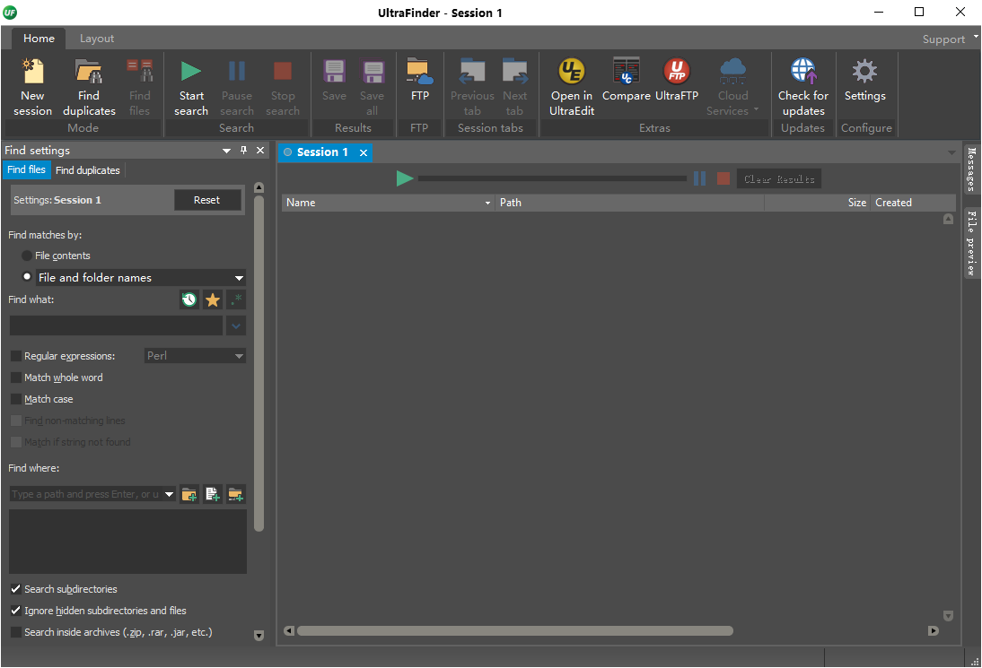Pin the Find settings panel
Image resolution: width=982 pixels, height=668 pixels.
tap(243, 150)
